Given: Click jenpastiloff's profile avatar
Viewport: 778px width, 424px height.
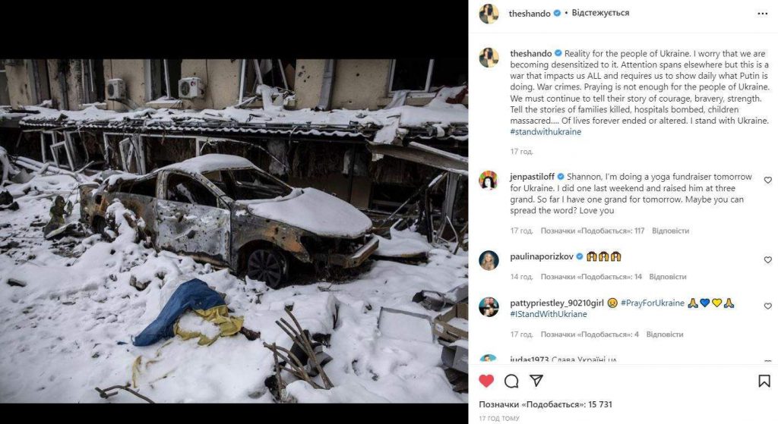Looking at the screenshot, I should (489, 180).
